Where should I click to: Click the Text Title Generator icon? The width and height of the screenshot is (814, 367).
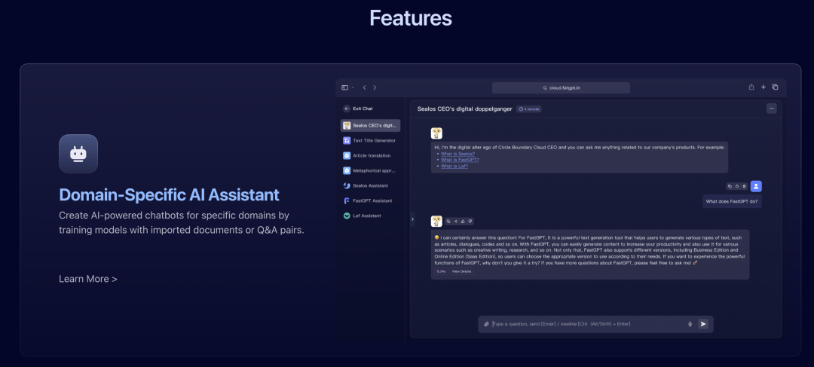tap(347, 141)
